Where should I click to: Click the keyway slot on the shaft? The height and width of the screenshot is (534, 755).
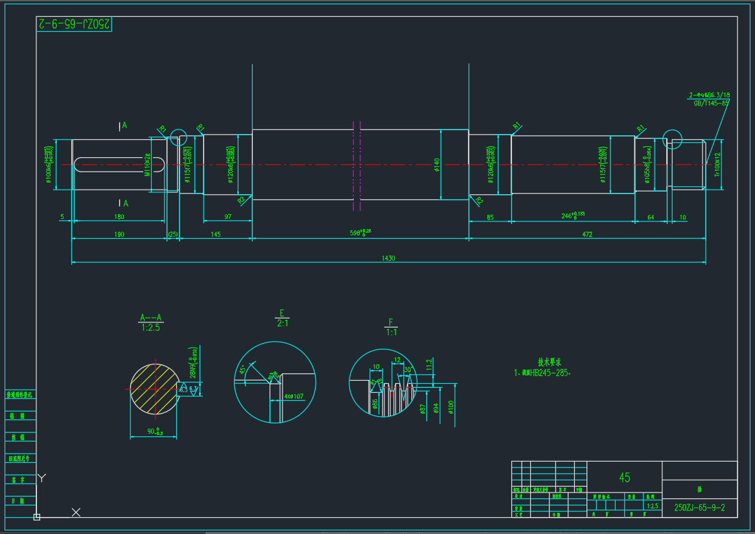click(x=110, y=165)
